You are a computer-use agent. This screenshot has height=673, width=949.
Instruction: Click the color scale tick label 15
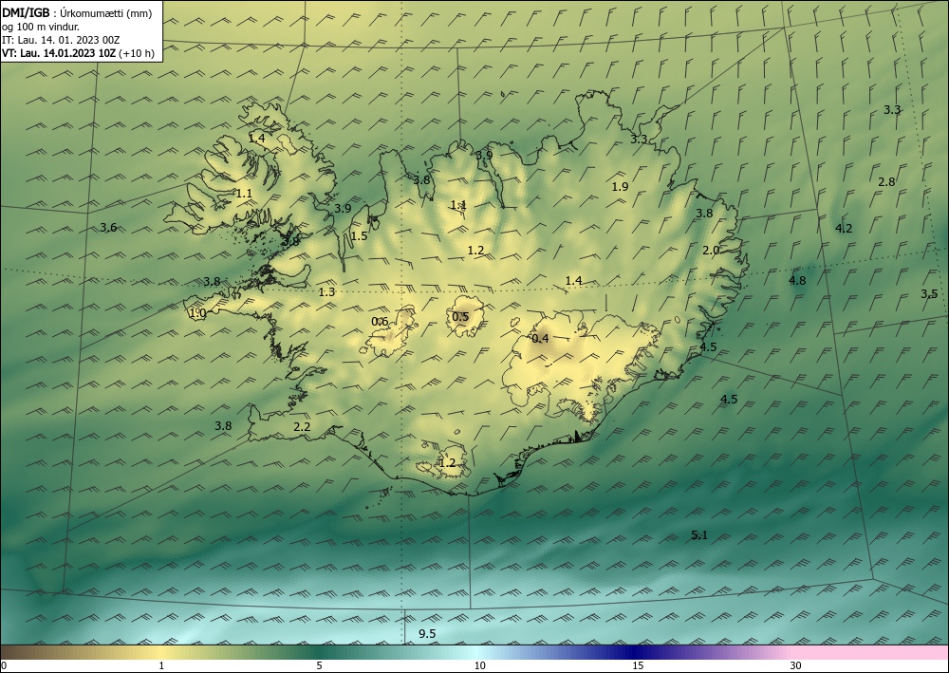click(638, 665)
